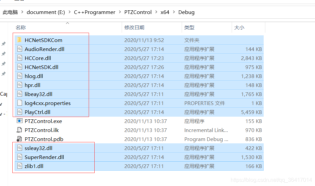Click the PTZControl.pdb file icon
Viewport: 315px width, 186px height.
[x=19, y=139]
